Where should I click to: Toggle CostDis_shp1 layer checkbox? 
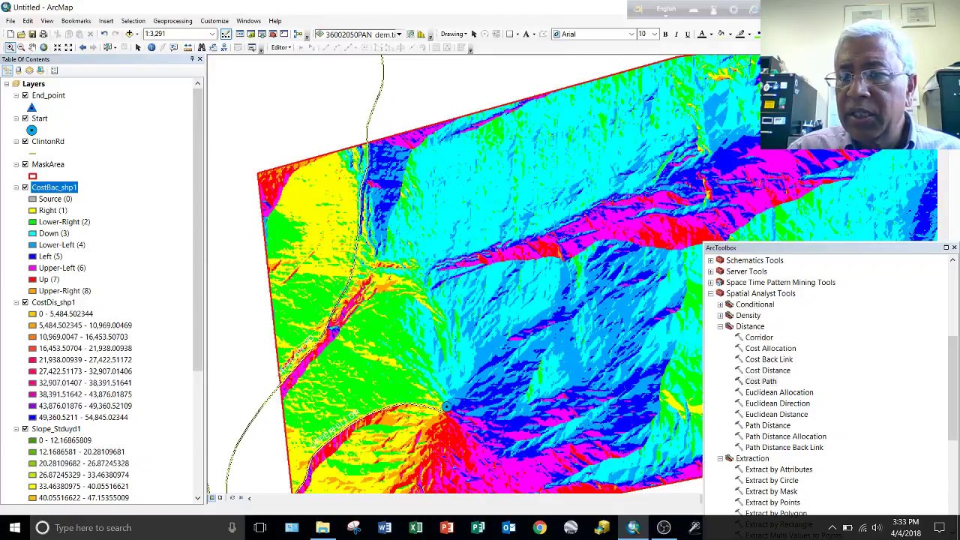point(25,303)
